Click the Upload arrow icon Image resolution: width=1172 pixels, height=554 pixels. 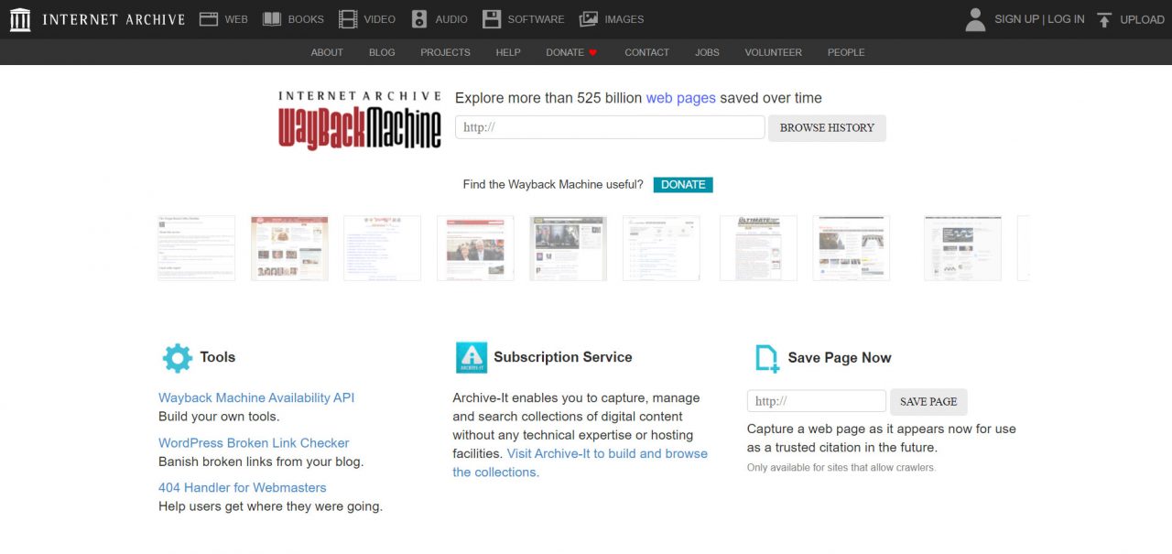[x=1104, y=19]
